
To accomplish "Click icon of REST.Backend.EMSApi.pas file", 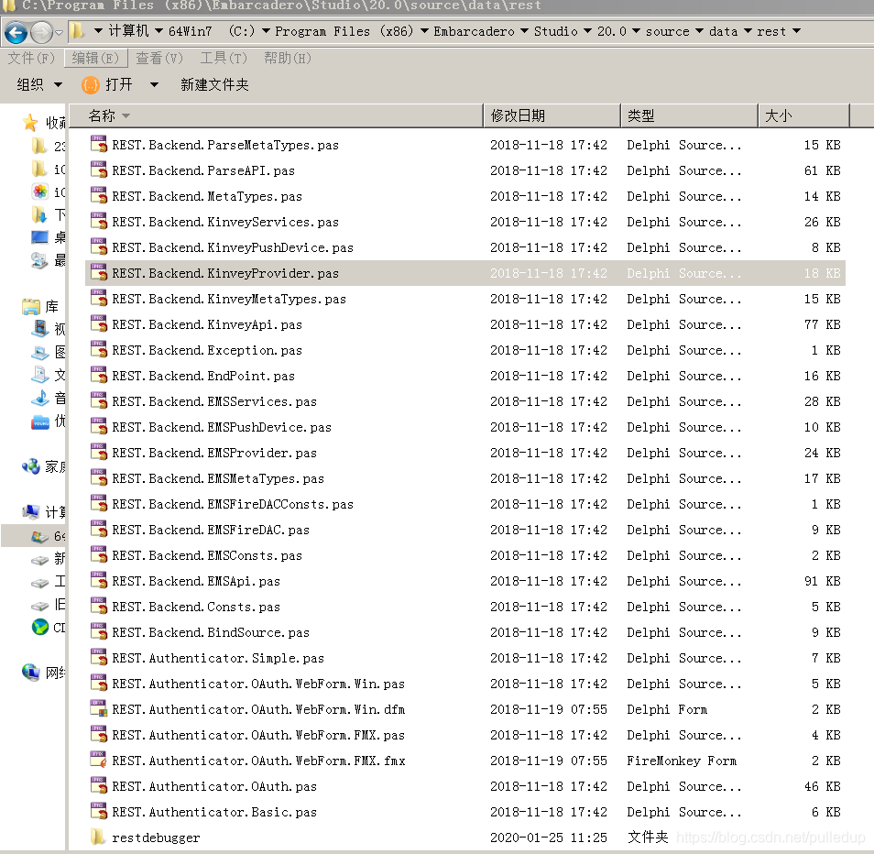I will click(99, 580).
